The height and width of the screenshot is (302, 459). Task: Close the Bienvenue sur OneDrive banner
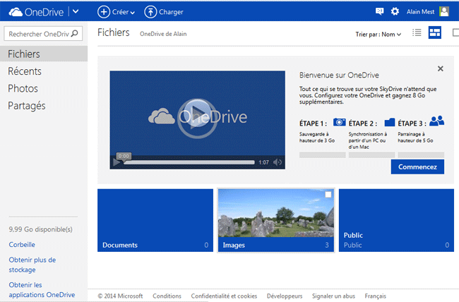pyautogui.click(x=440, y=68)
